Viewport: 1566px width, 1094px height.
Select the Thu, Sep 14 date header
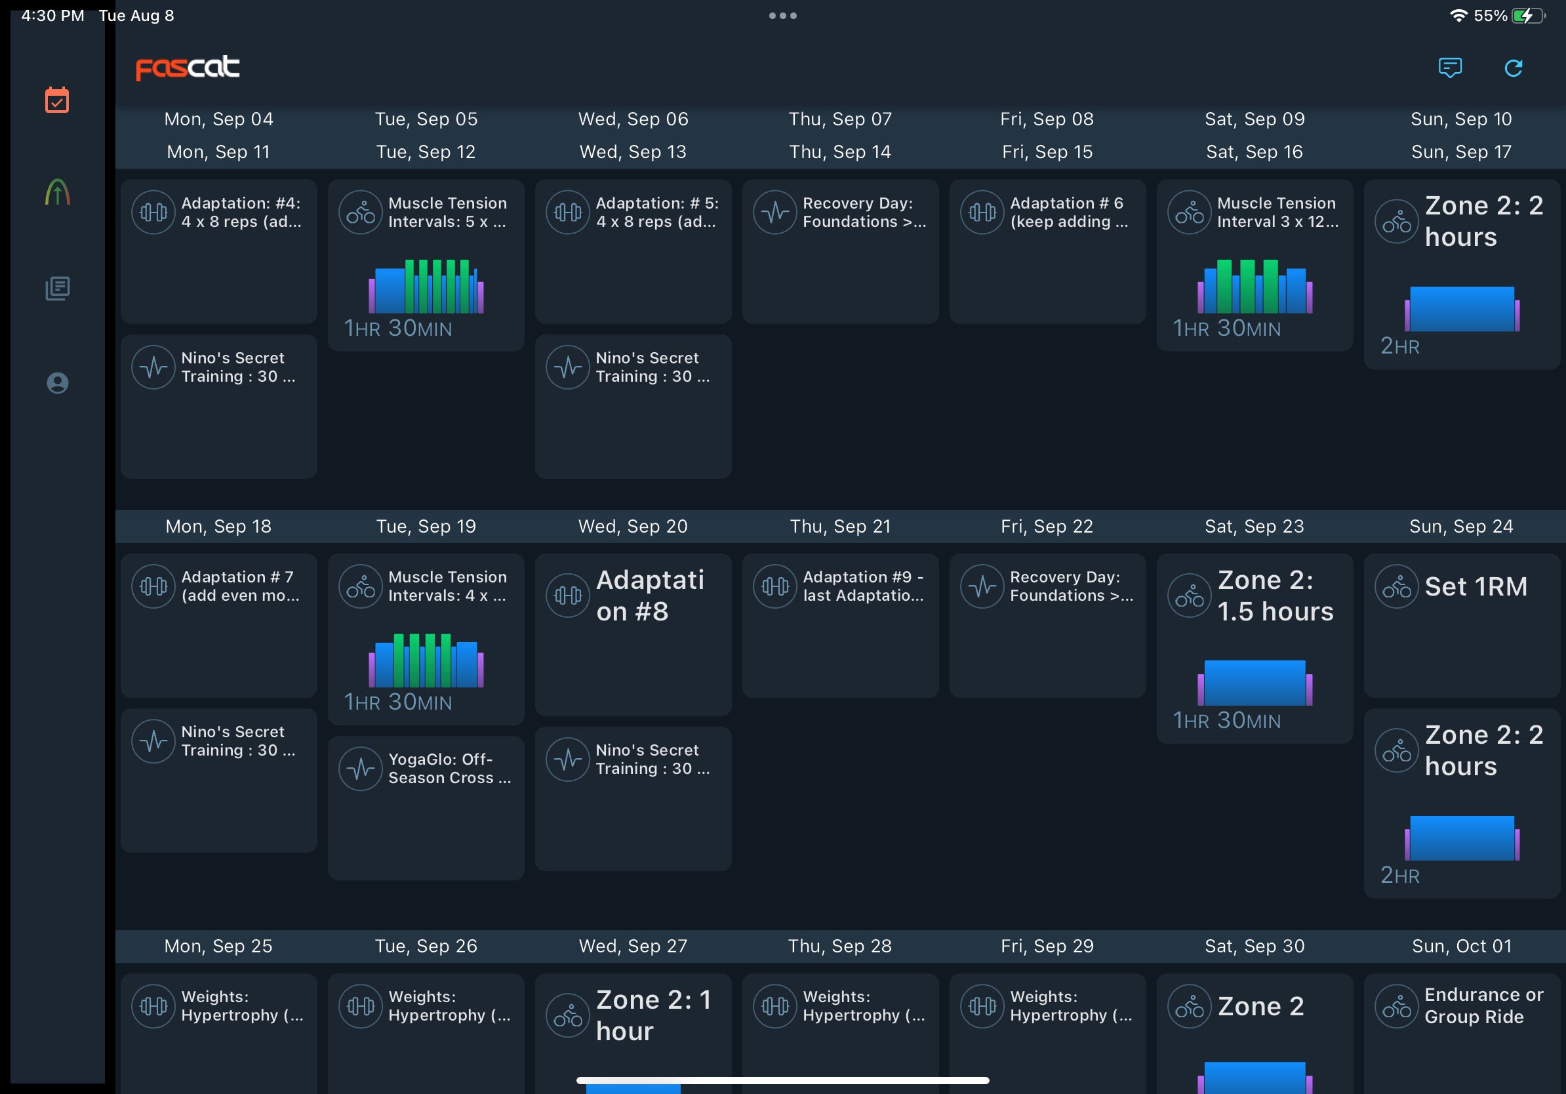[840, 152]
